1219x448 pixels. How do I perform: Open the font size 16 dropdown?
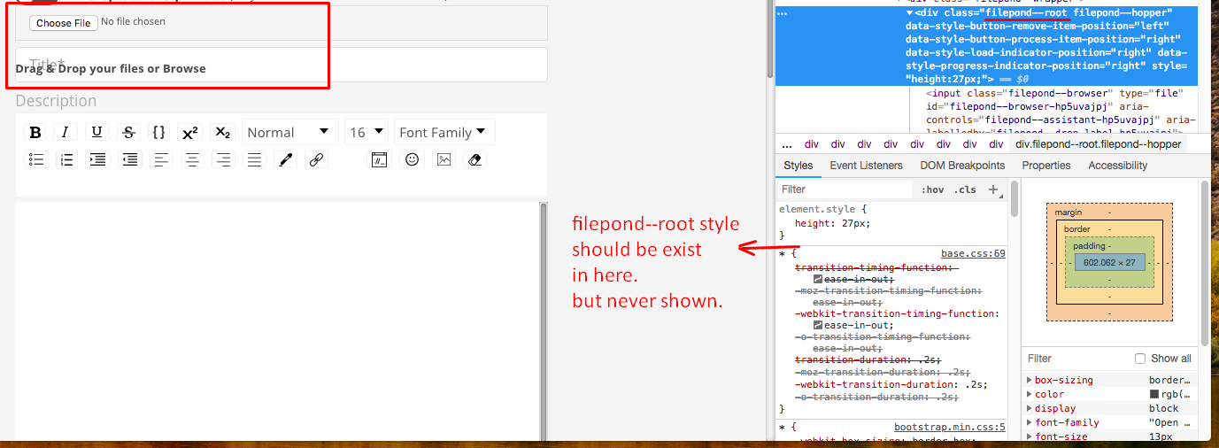point(367,132)
